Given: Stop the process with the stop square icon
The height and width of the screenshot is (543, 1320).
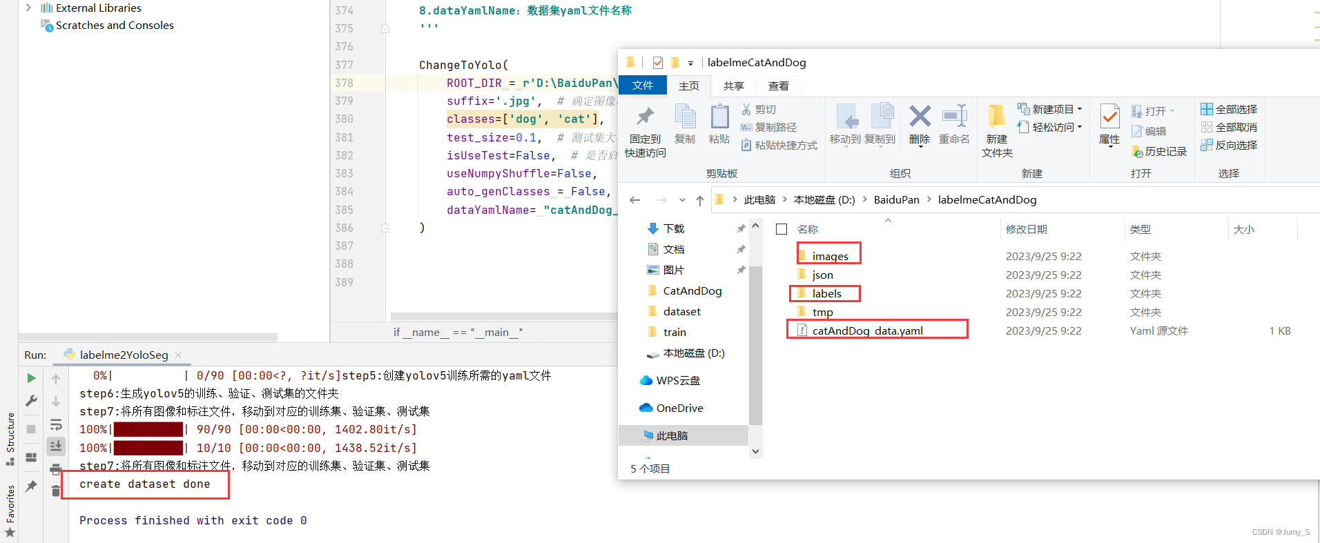Looking at the screenshot, I should 31,429.
